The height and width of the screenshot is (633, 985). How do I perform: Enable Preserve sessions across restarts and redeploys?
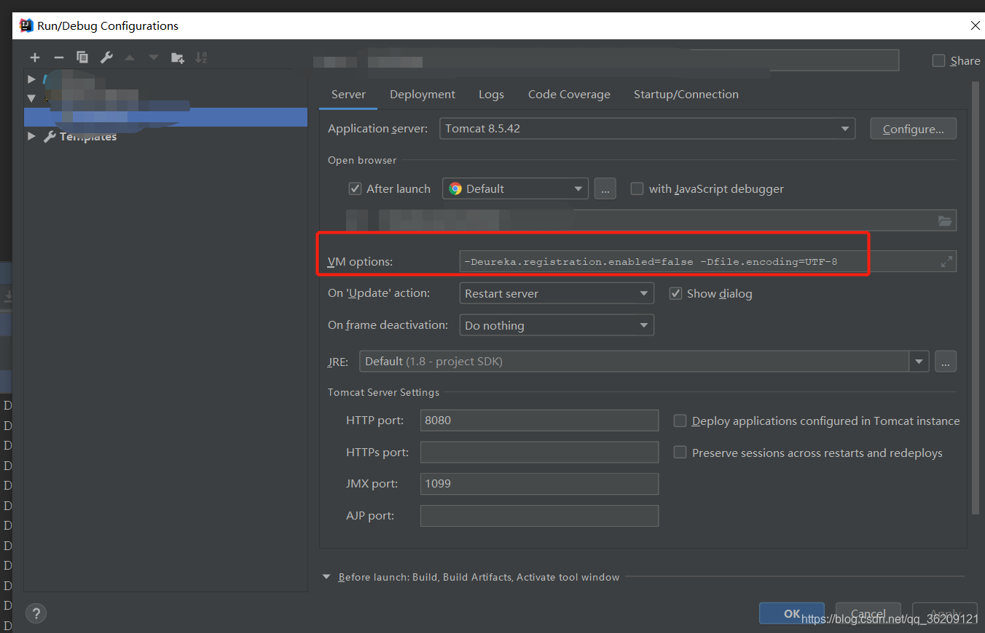coord(680,453)
